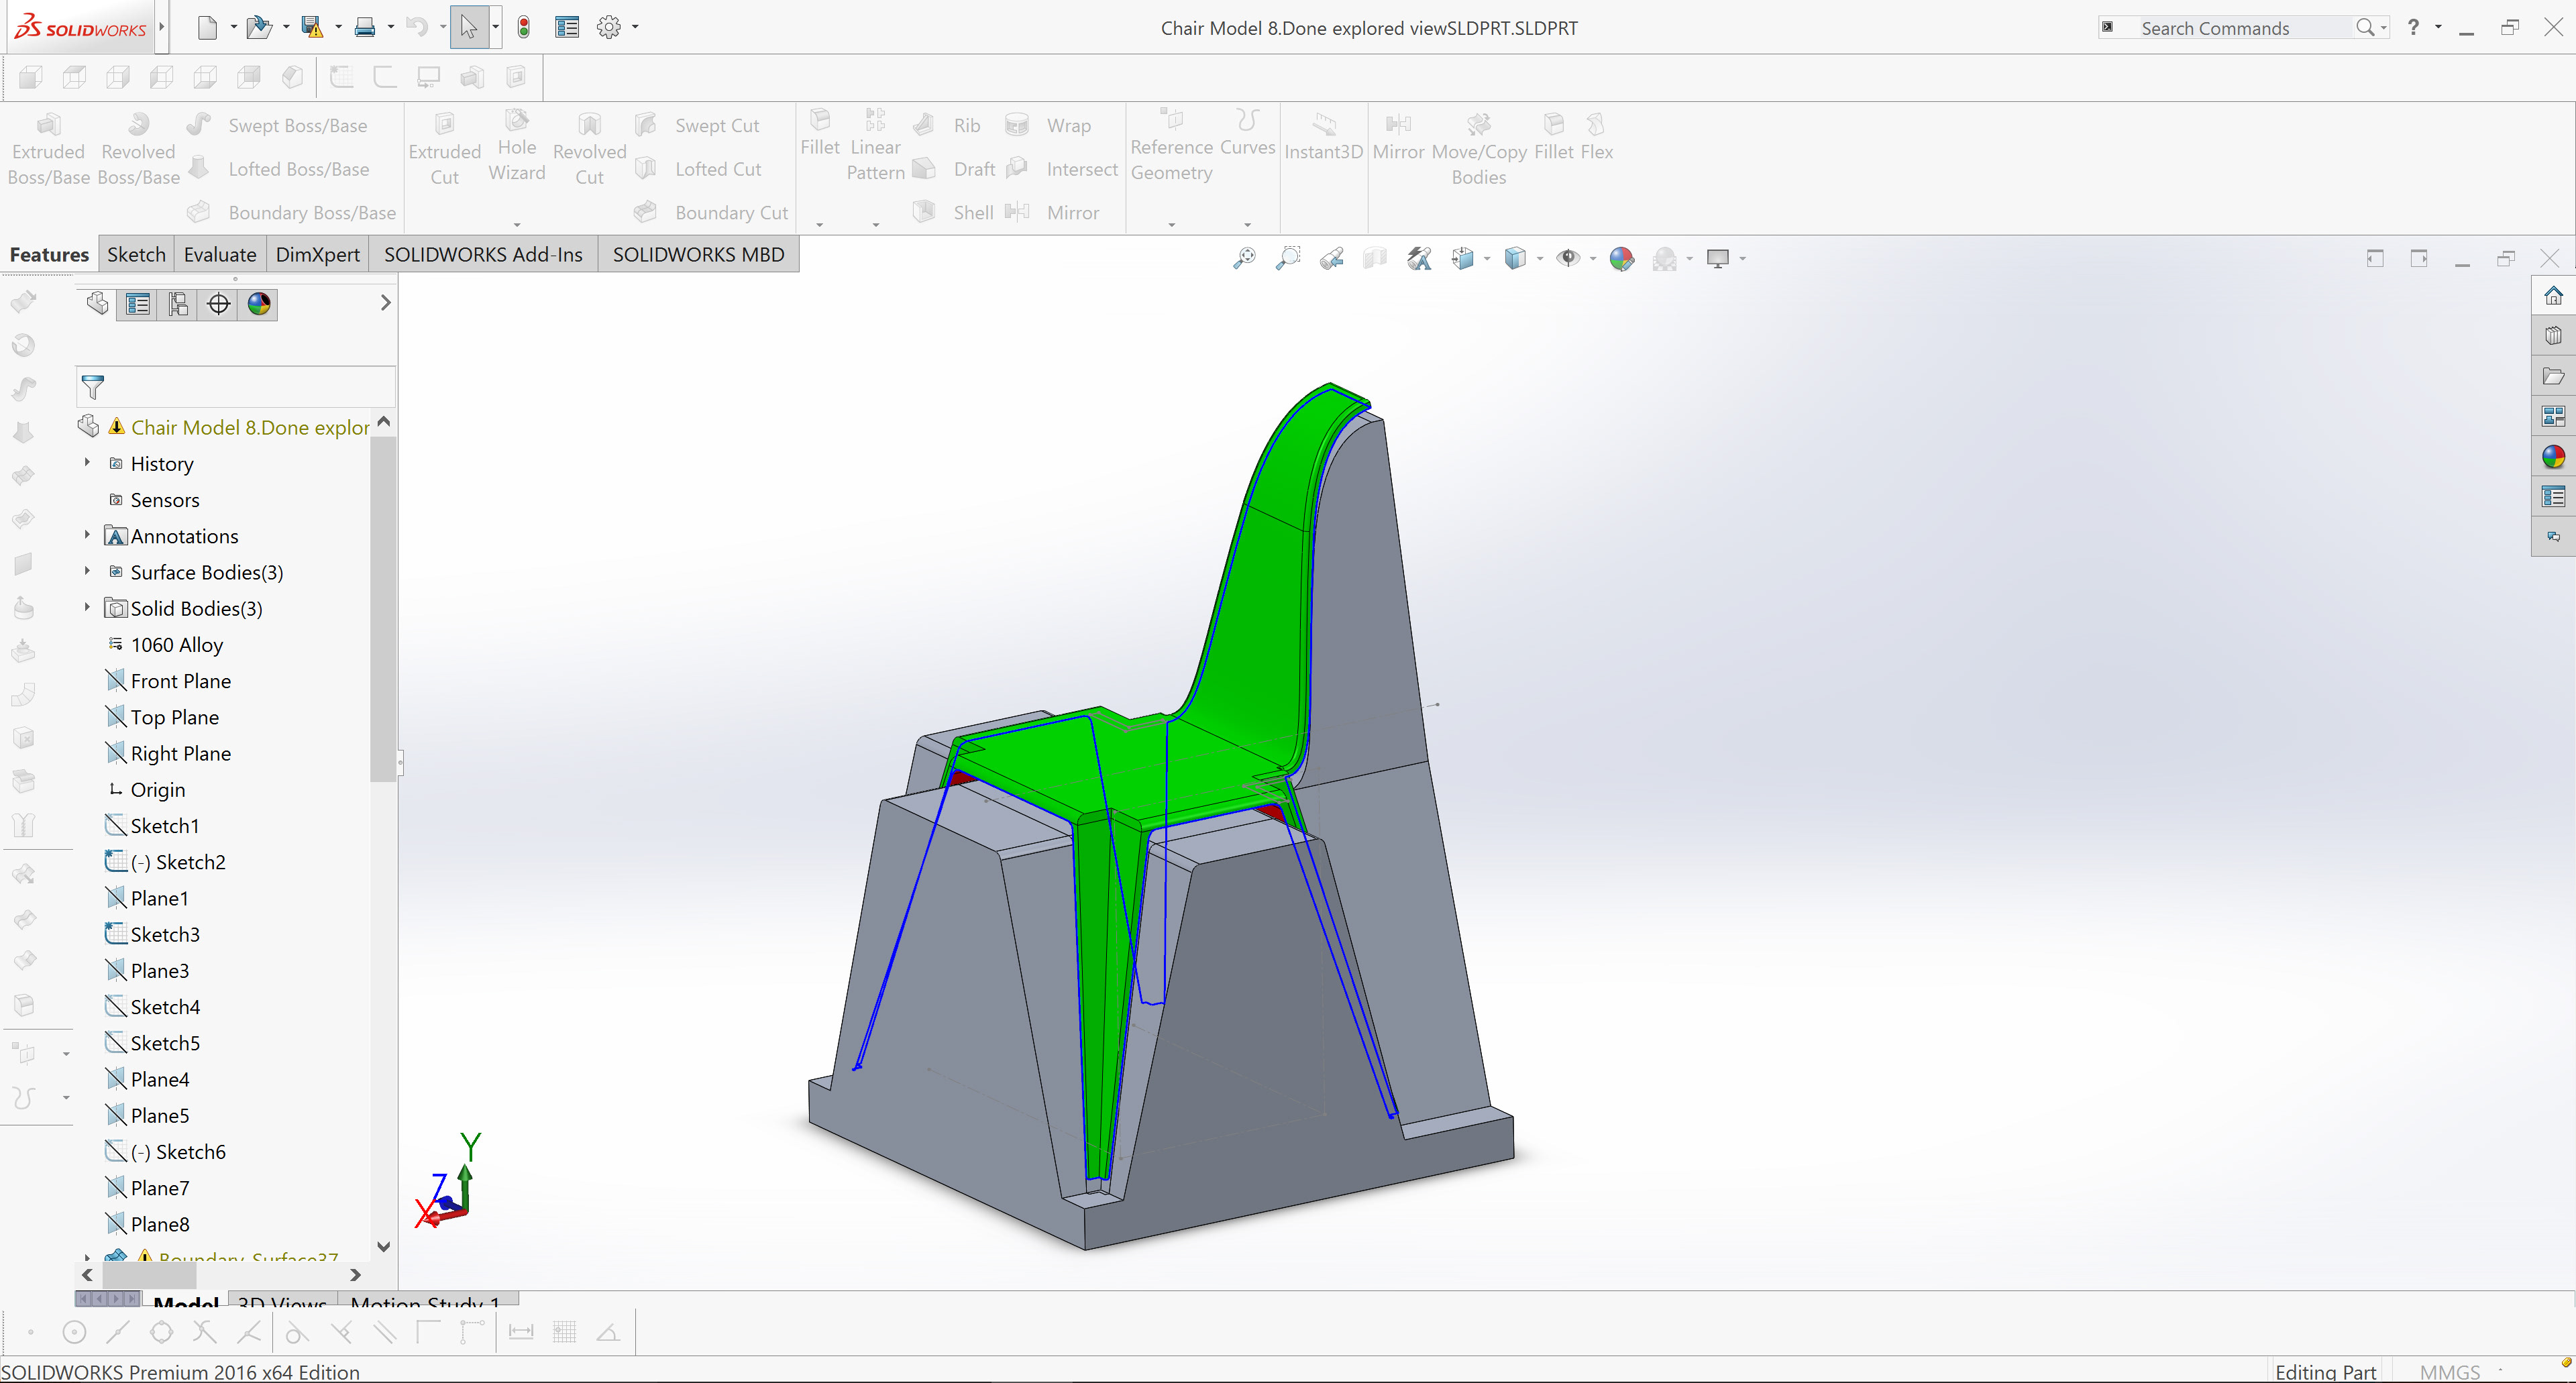Open dropdown arrow next to Options gear
This screenshot has width=2576, height=1383.
pyautogui.click(x=635, y=27)
